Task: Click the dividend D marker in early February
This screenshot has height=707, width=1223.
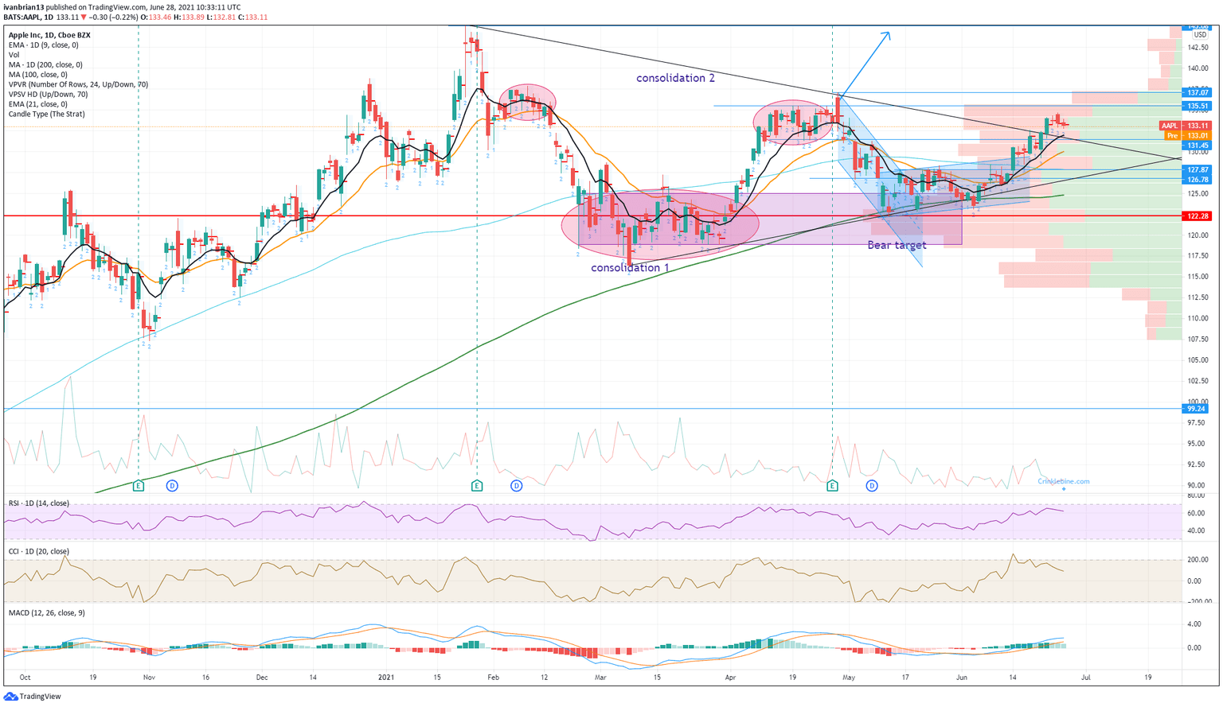Action: tap(517, 485)
